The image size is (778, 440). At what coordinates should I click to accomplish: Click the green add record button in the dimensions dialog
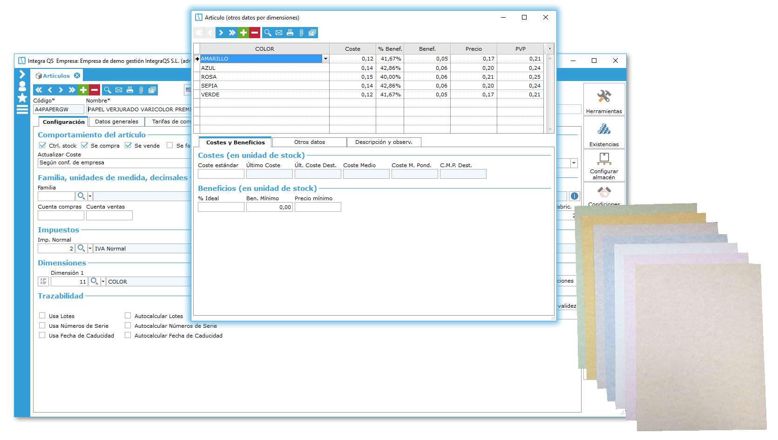click(x=243, y=33)
